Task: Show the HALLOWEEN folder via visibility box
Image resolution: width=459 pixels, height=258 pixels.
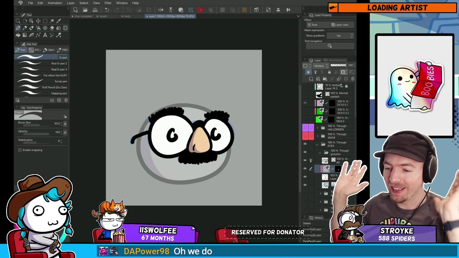Action: [305, 128]
